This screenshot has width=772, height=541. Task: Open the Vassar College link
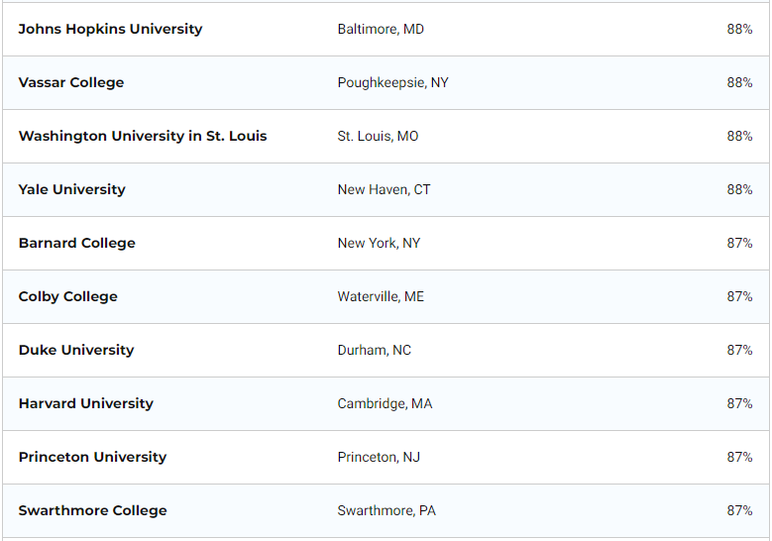[71, 82]
